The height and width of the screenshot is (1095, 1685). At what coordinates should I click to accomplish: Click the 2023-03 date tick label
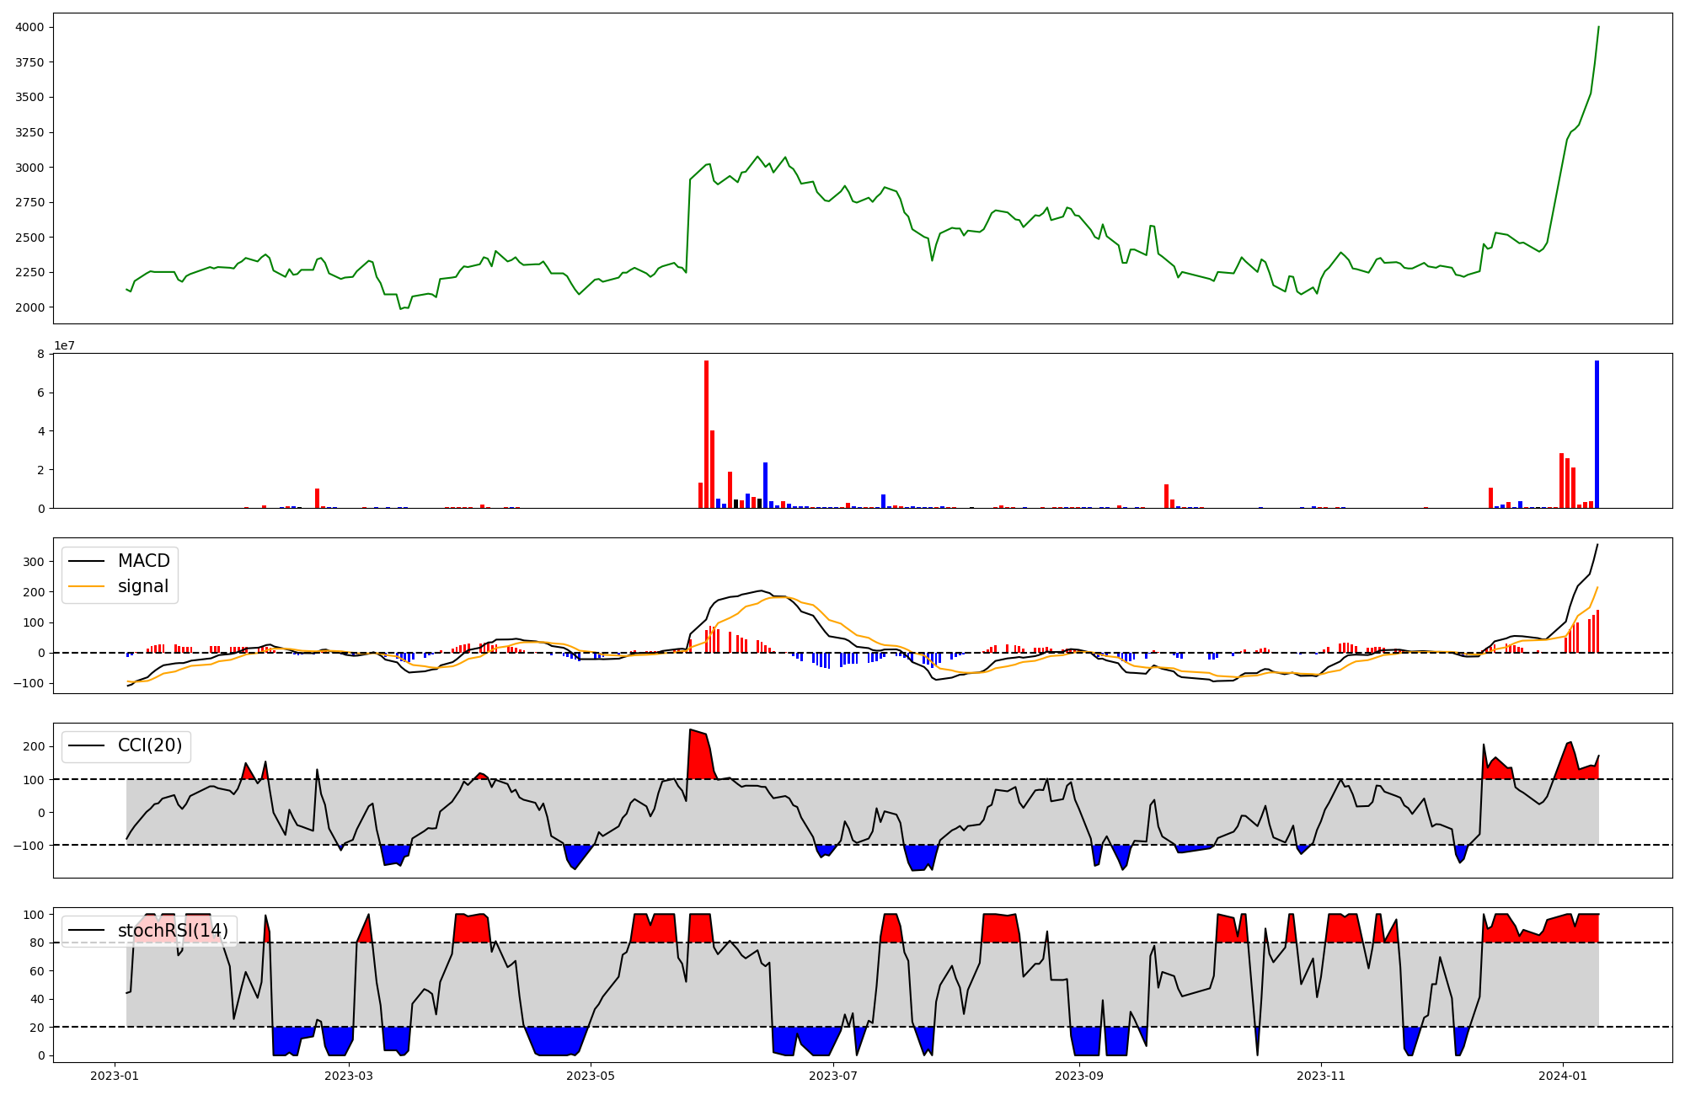[x=349, y=1076]
